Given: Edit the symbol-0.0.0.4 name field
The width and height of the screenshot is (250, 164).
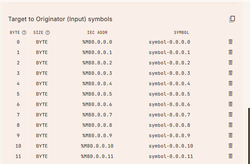Looking at the screenshot, I should click(169, 84).
